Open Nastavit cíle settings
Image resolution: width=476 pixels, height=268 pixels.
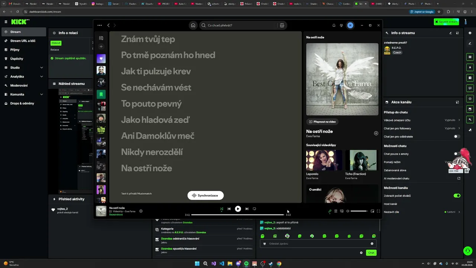pyautogui.click(x=422, y=212)
